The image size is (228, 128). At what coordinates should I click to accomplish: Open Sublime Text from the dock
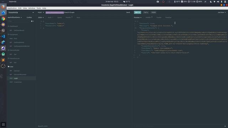click(3, 60)
